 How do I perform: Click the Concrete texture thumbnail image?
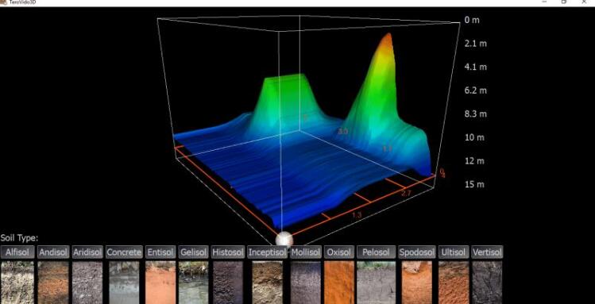[x=124, y=283]
